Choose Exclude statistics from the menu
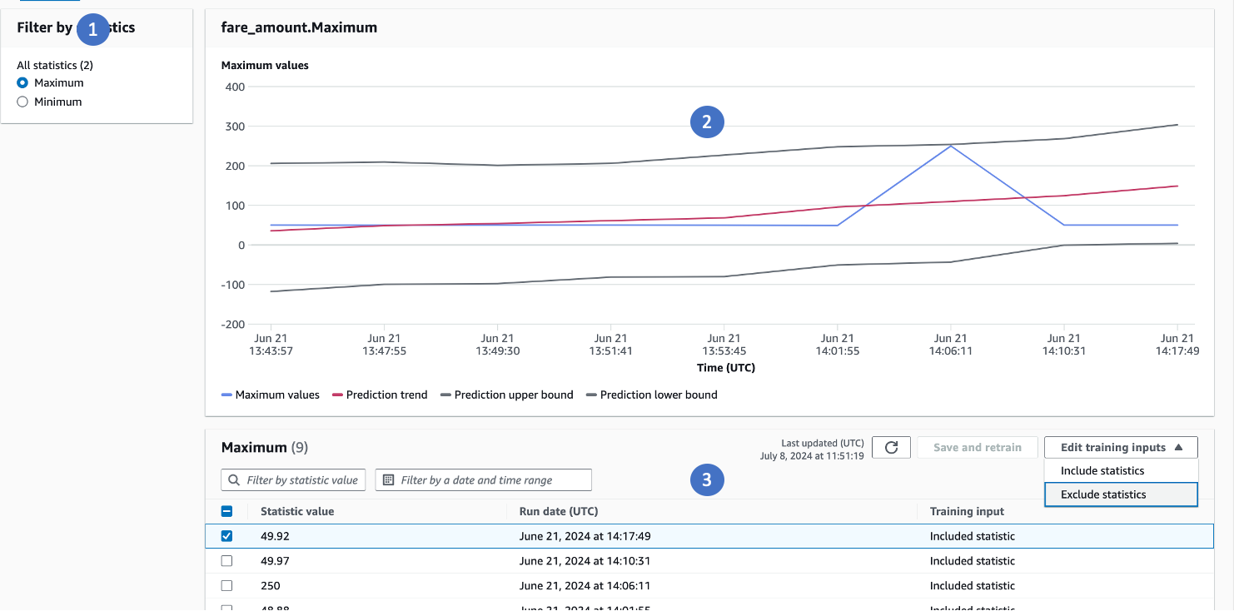Screen dimensions: 1234x611 pos(1103,494)
